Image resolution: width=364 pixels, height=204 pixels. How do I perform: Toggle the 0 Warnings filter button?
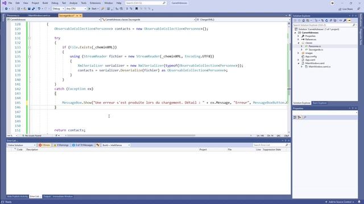61,145
